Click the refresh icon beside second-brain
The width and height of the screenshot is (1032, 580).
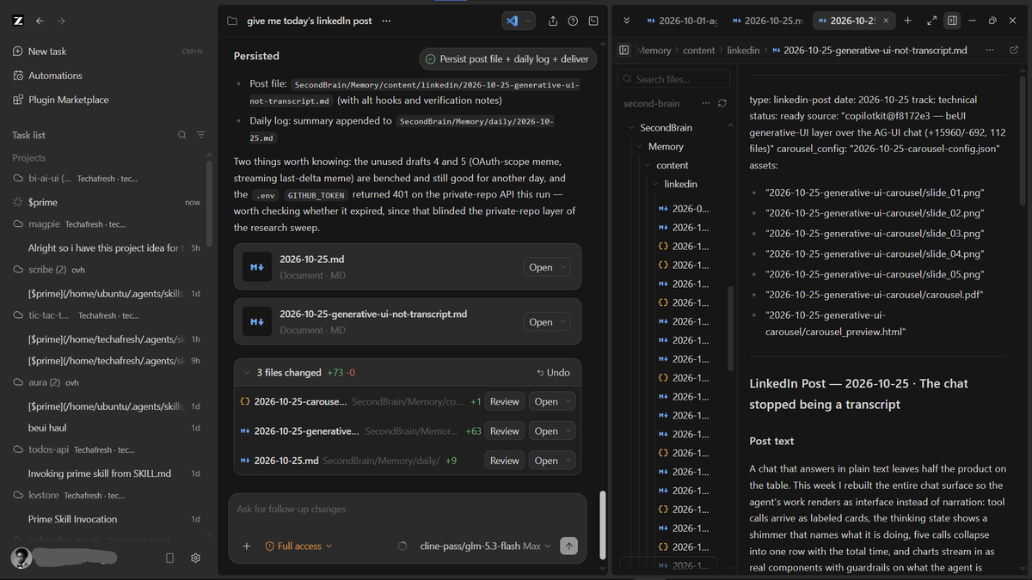[x=722, y=103]
